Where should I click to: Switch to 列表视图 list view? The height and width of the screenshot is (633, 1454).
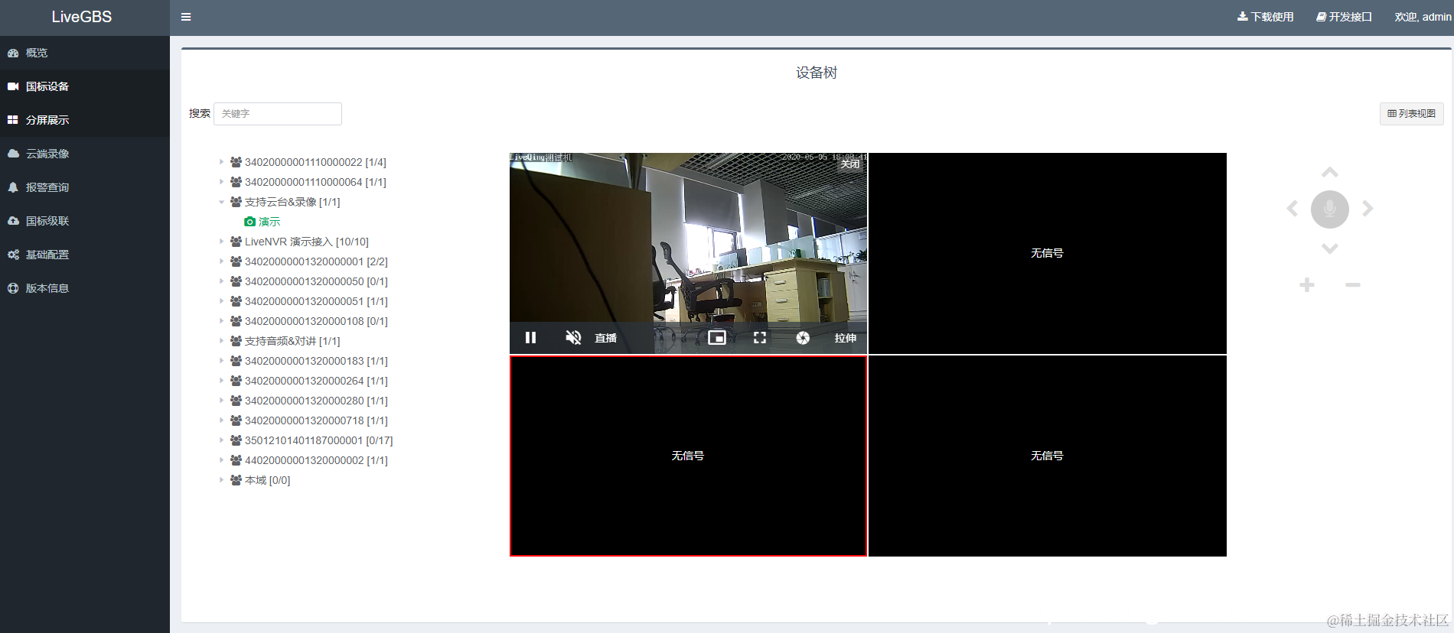coord(1411,114)
